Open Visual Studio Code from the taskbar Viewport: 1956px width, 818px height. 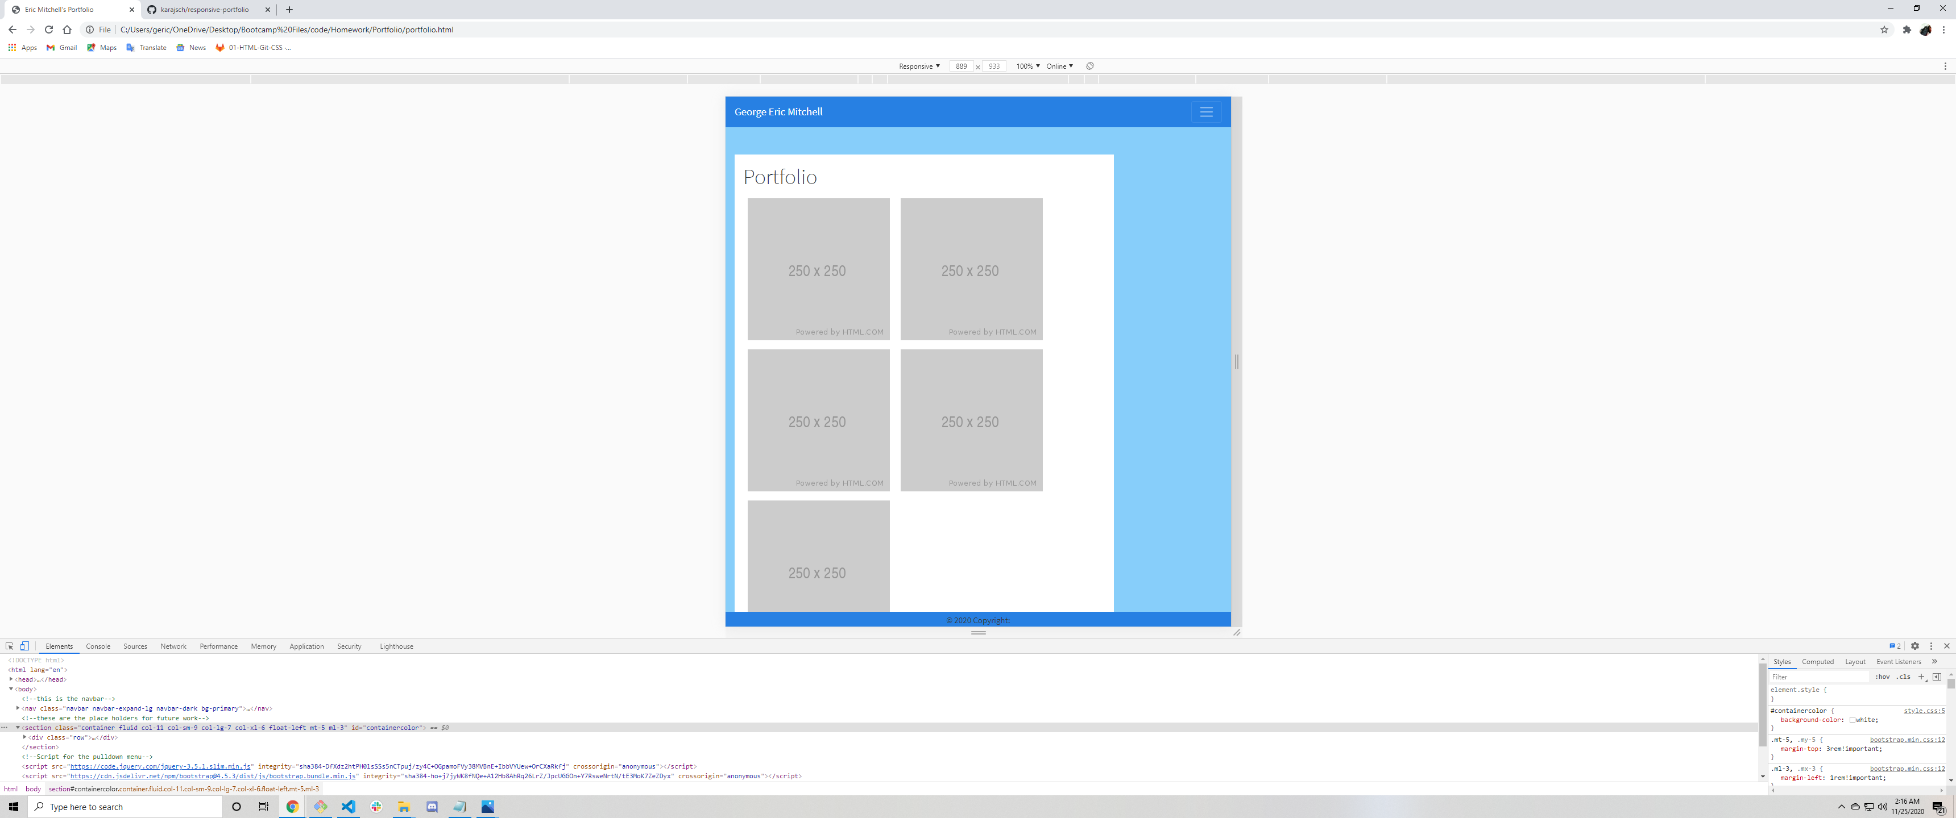click(x=348, y=806)
